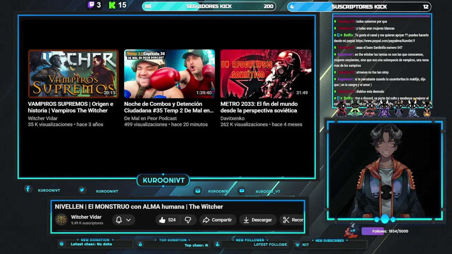Open Witcher Vidar channel under Vampiros video

(43, 118)
